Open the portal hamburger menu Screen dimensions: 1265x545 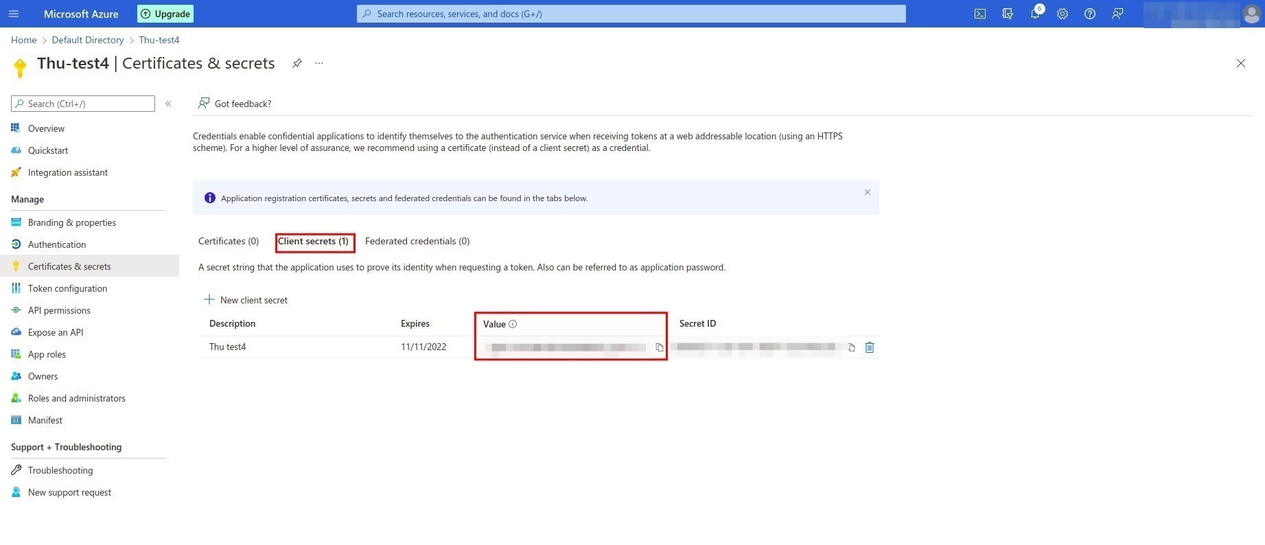14,14
